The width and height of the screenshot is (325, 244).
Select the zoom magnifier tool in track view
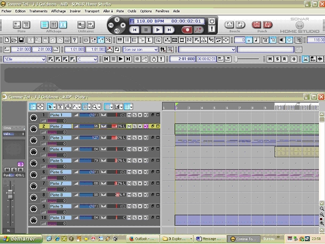coord(95,107)
